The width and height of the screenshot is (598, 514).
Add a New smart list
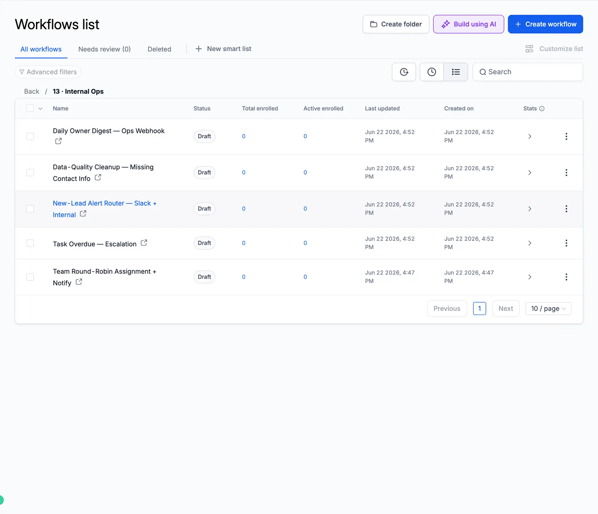[224, 49]
